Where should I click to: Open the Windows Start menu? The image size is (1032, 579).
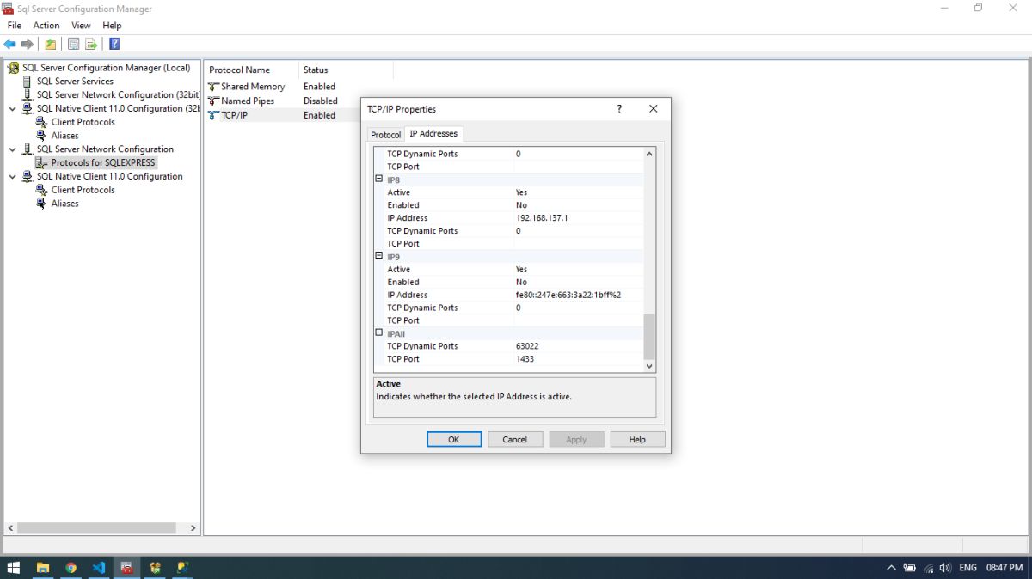pos(14,568)
